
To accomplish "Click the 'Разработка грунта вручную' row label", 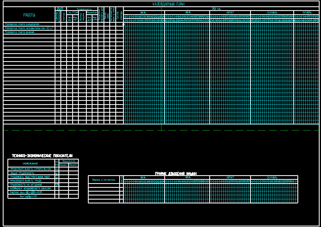I will (19, 32).
